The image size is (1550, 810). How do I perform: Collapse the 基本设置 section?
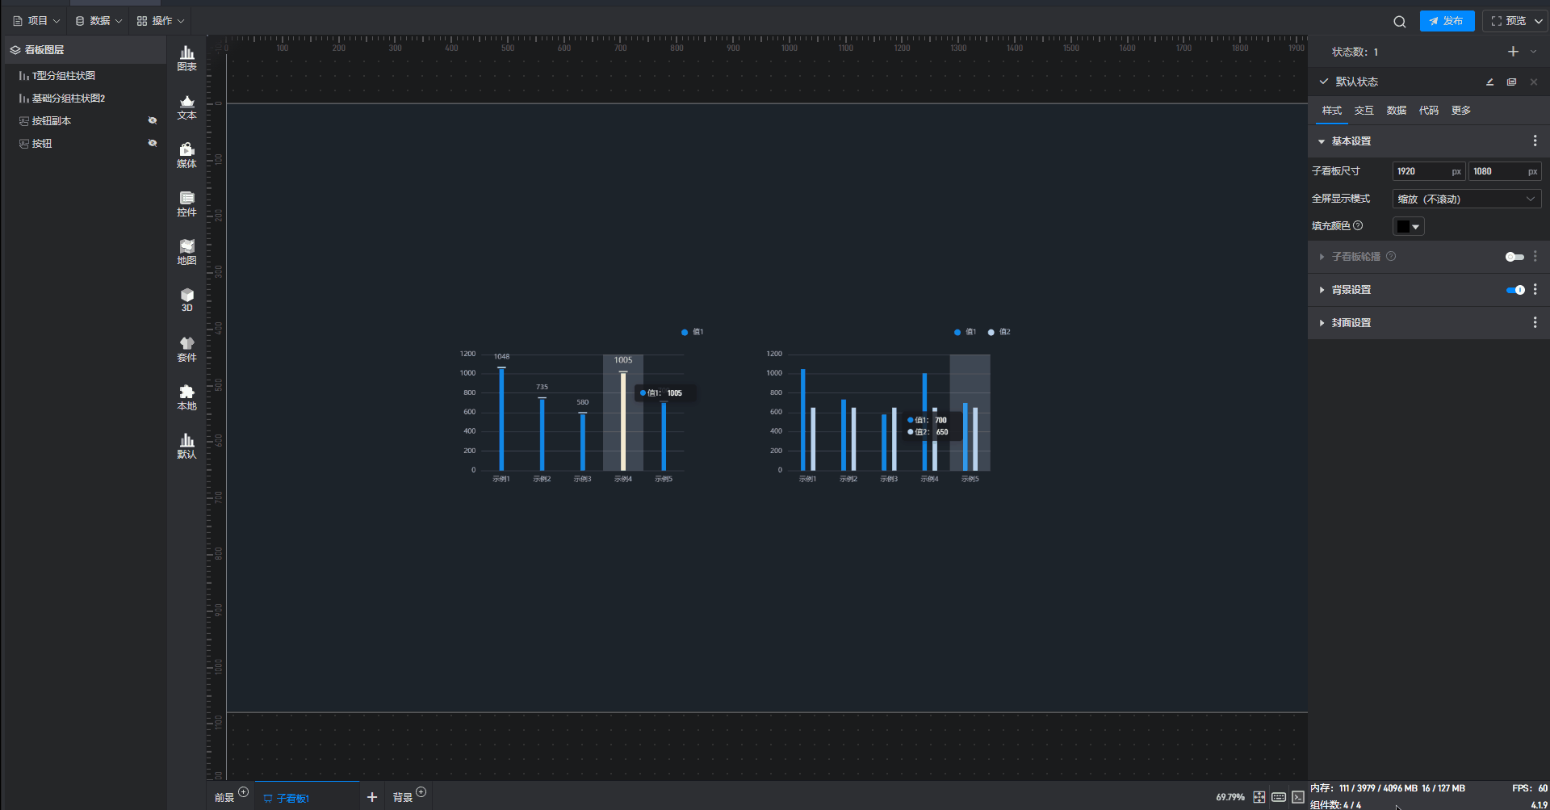1322,141
